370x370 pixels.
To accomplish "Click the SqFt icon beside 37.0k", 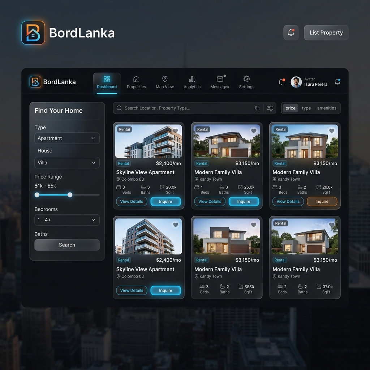I will click(319, 287).
